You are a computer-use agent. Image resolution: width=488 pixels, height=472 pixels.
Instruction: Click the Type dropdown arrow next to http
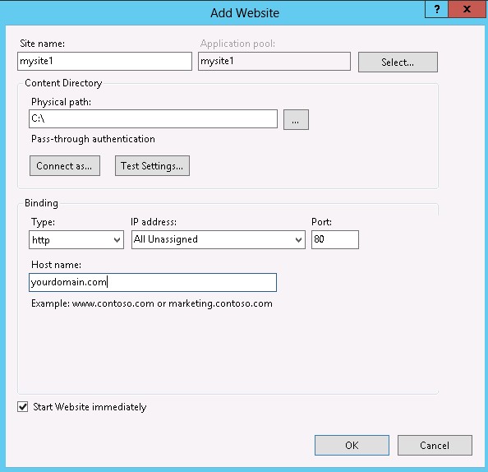pos(117,240)
